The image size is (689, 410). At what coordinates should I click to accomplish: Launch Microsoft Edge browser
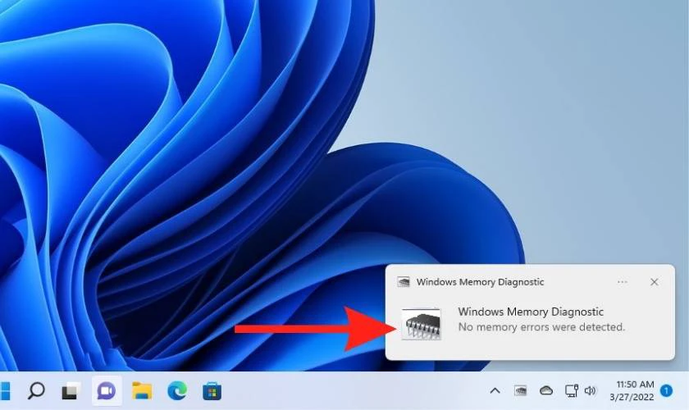(177, 390)
